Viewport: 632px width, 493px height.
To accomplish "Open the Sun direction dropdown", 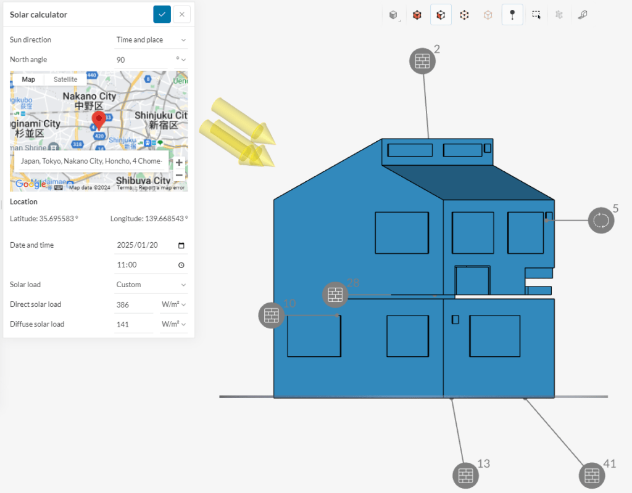I will (151, 39).
